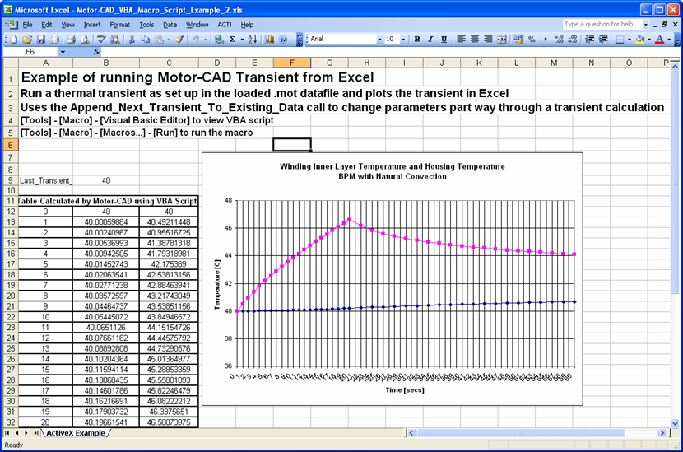683x452 pixels.
Task: Run the ABC spelling check icon
Action: click(101, 40)
